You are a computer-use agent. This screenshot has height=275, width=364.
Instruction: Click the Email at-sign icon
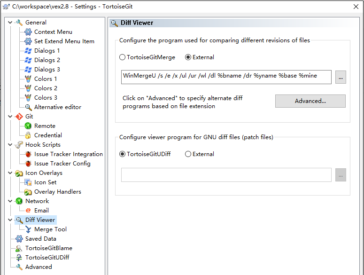click(28, 211)
